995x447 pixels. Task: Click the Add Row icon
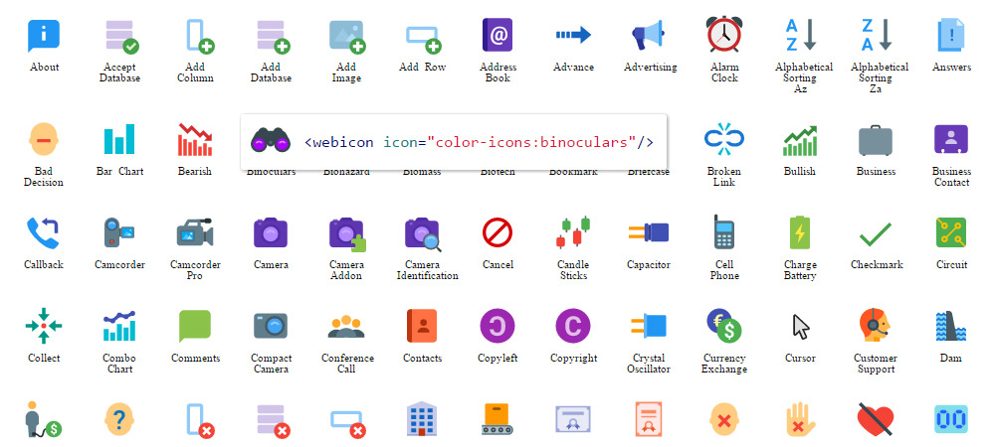click(424, 40)
